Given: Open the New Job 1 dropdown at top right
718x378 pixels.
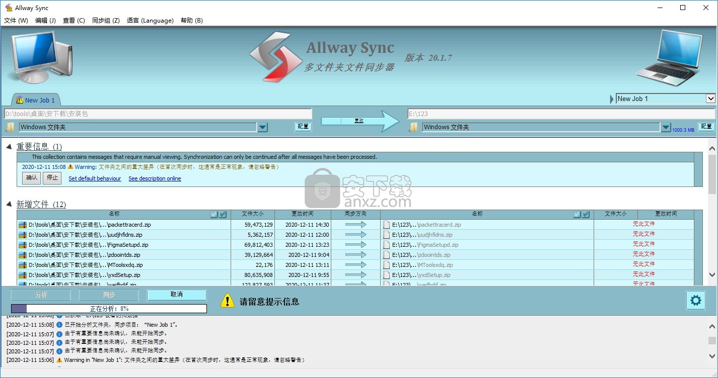Looking at the screenshot, I should point(710,99).
